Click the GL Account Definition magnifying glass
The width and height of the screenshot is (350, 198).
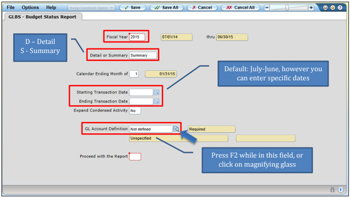(x=176, y=129)
